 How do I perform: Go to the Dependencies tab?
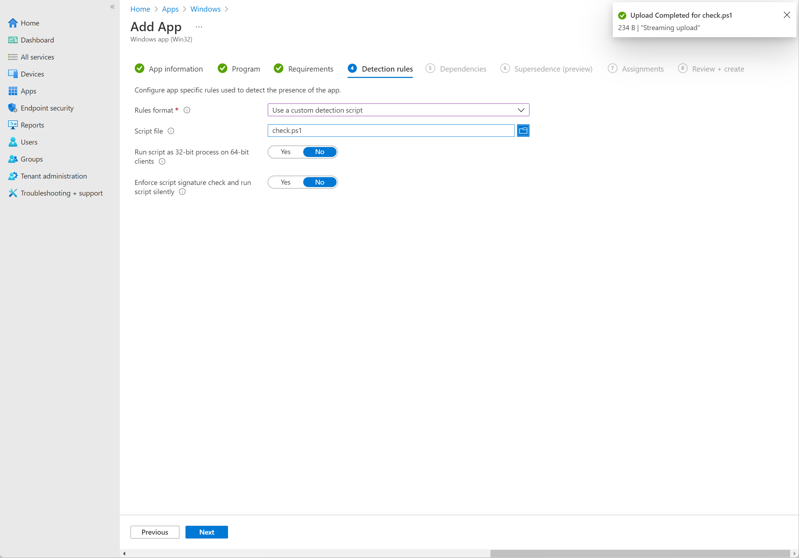click(456, 69)
